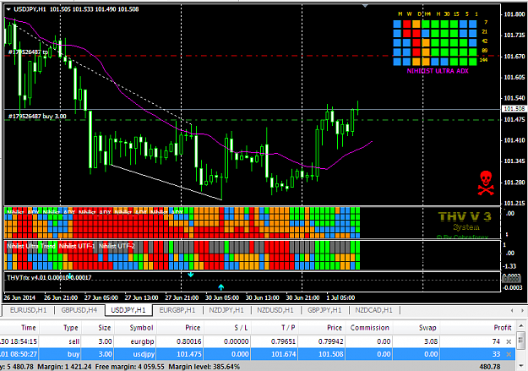Click the 144-period row label in ADX matrix
528x371 pixels.
click(483, 60)
